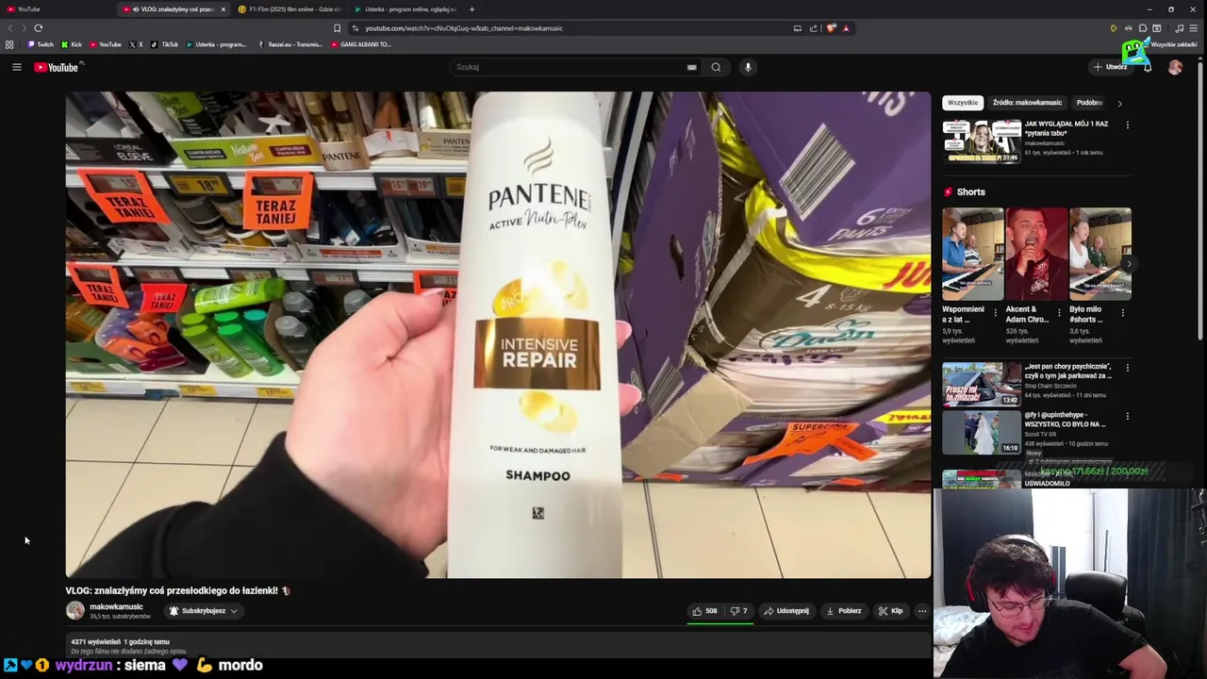
Task: Click the Klip button
Action: (x=890, y=611)
